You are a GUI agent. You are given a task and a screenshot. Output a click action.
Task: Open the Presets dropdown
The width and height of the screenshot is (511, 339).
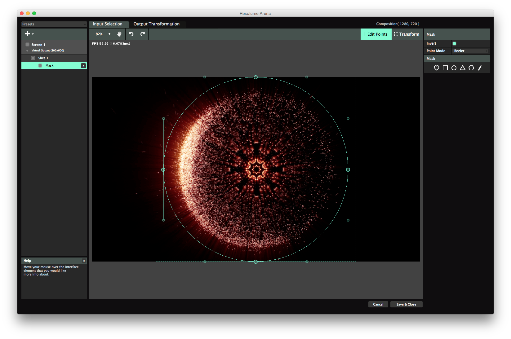pos(54,24)
